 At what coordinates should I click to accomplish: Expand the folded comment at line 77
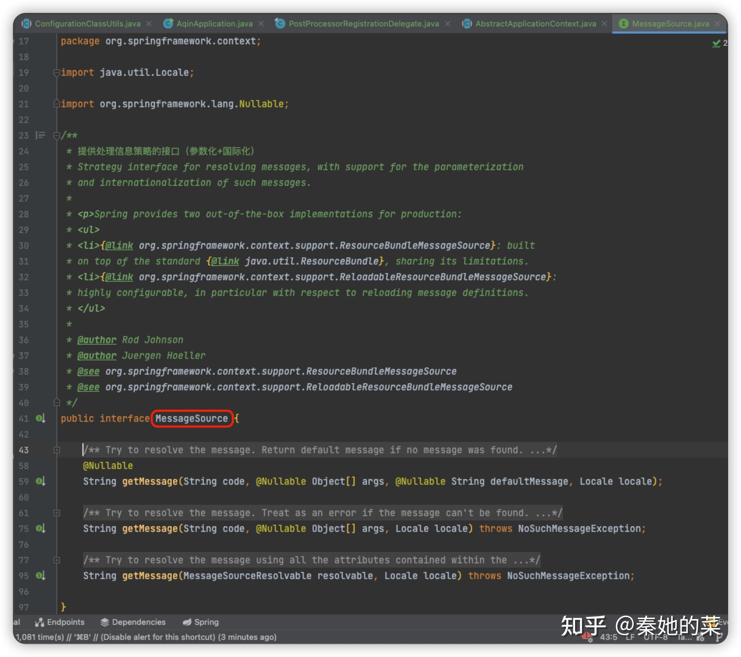click(x=57, y=560)
